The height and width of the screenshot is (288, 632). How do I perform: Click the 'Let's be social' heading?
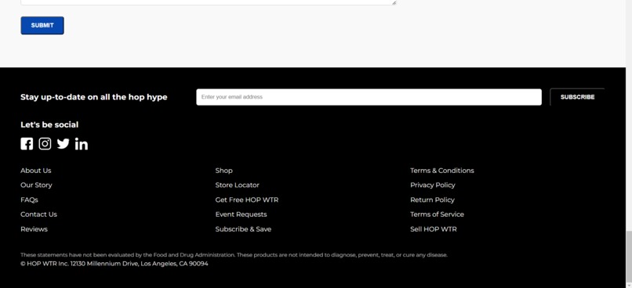49,124
